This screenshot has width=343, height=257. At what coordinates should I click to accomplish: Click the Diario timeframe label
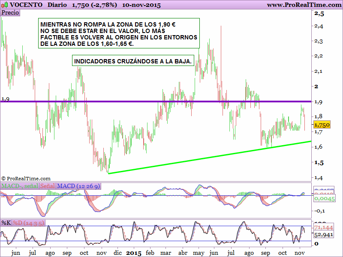click(x=57, y=5)
